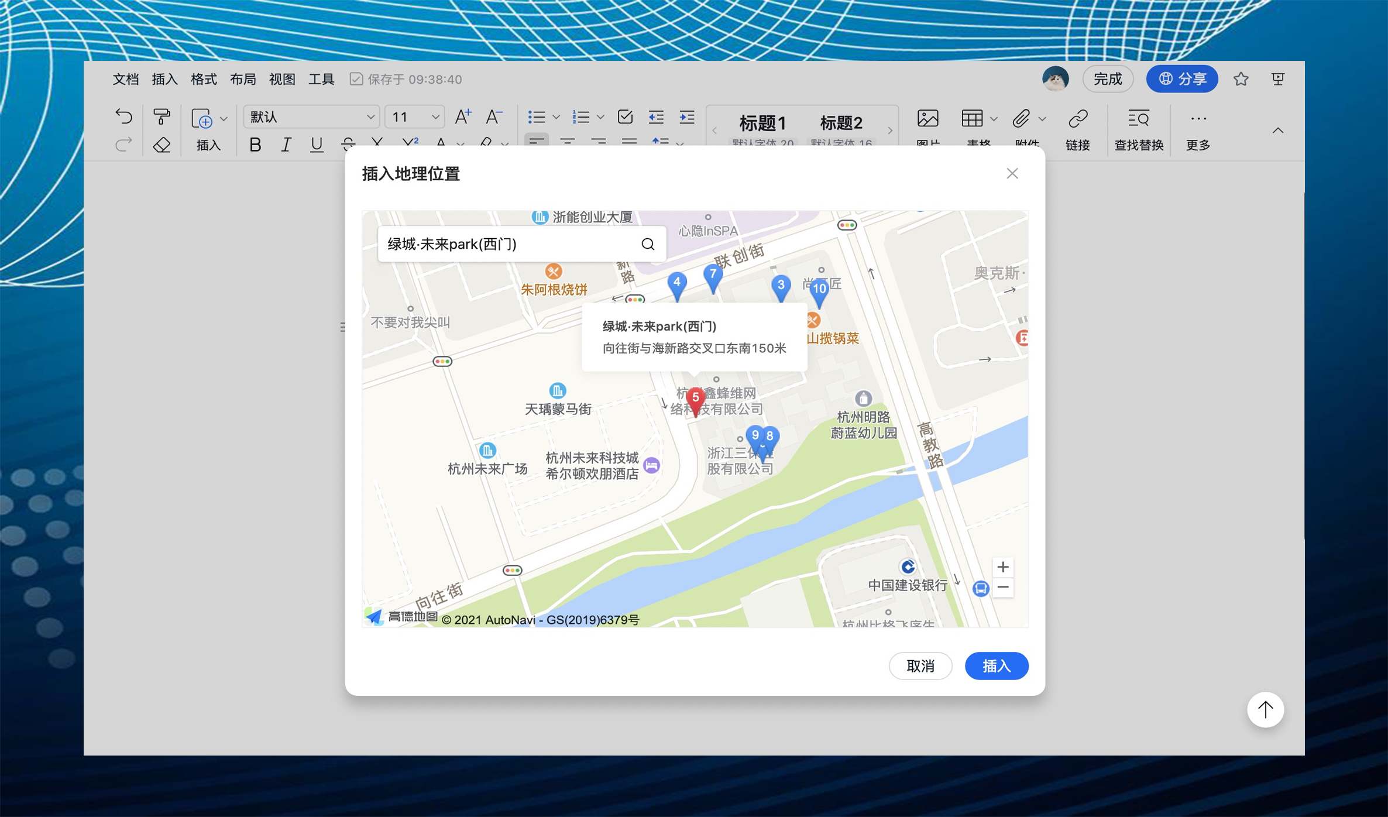1388x817 pixels.
Task: Click the magnifier icon in map search box
Action: pos(648,243)
